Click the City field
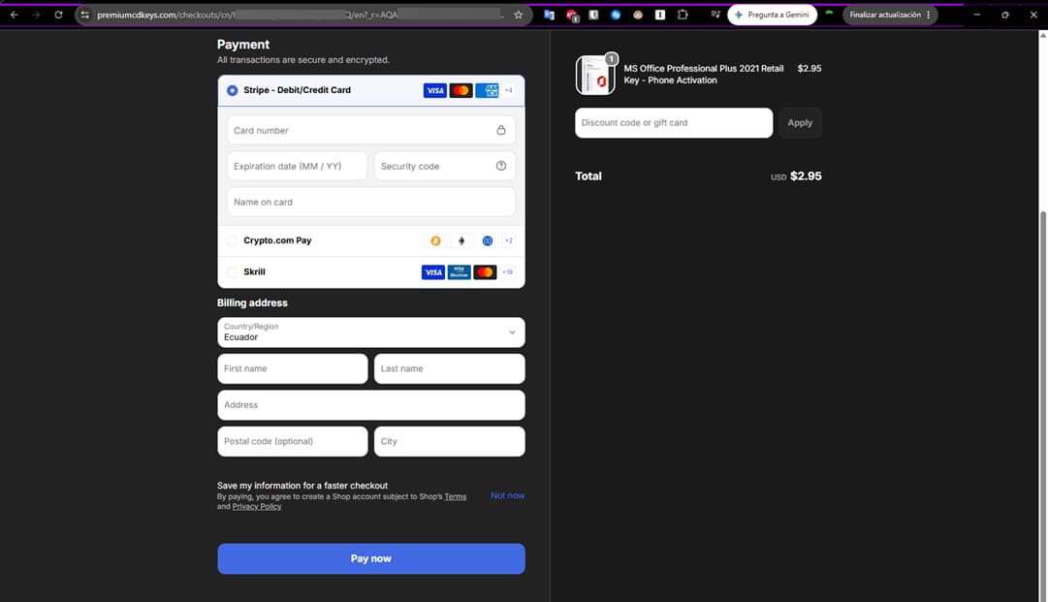 pos(449,442)
